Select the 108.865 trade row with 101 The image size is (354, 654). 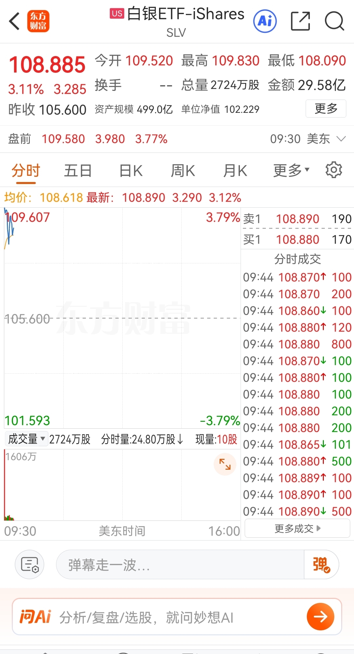click(x=297, y=444)
